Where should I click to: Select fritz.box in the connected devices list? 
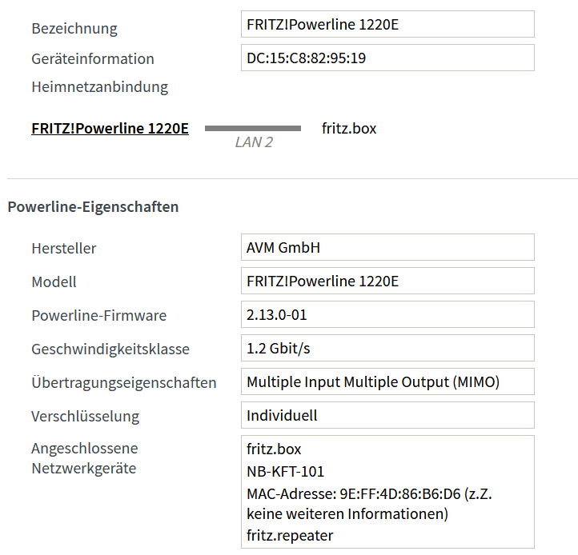tap(274, 449)
